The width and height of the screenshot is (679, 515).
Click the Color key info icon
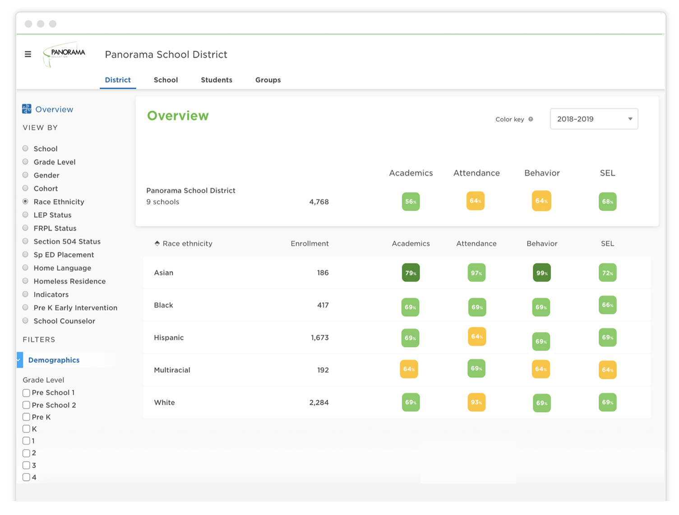pos(531,119)
